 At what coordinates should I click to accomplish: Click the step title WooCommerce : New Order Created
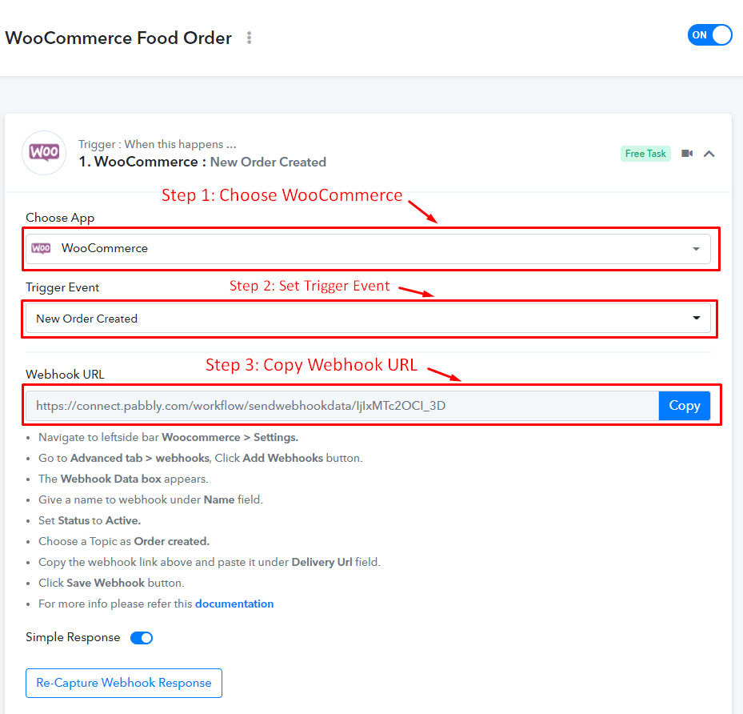[x=203, y=162]
